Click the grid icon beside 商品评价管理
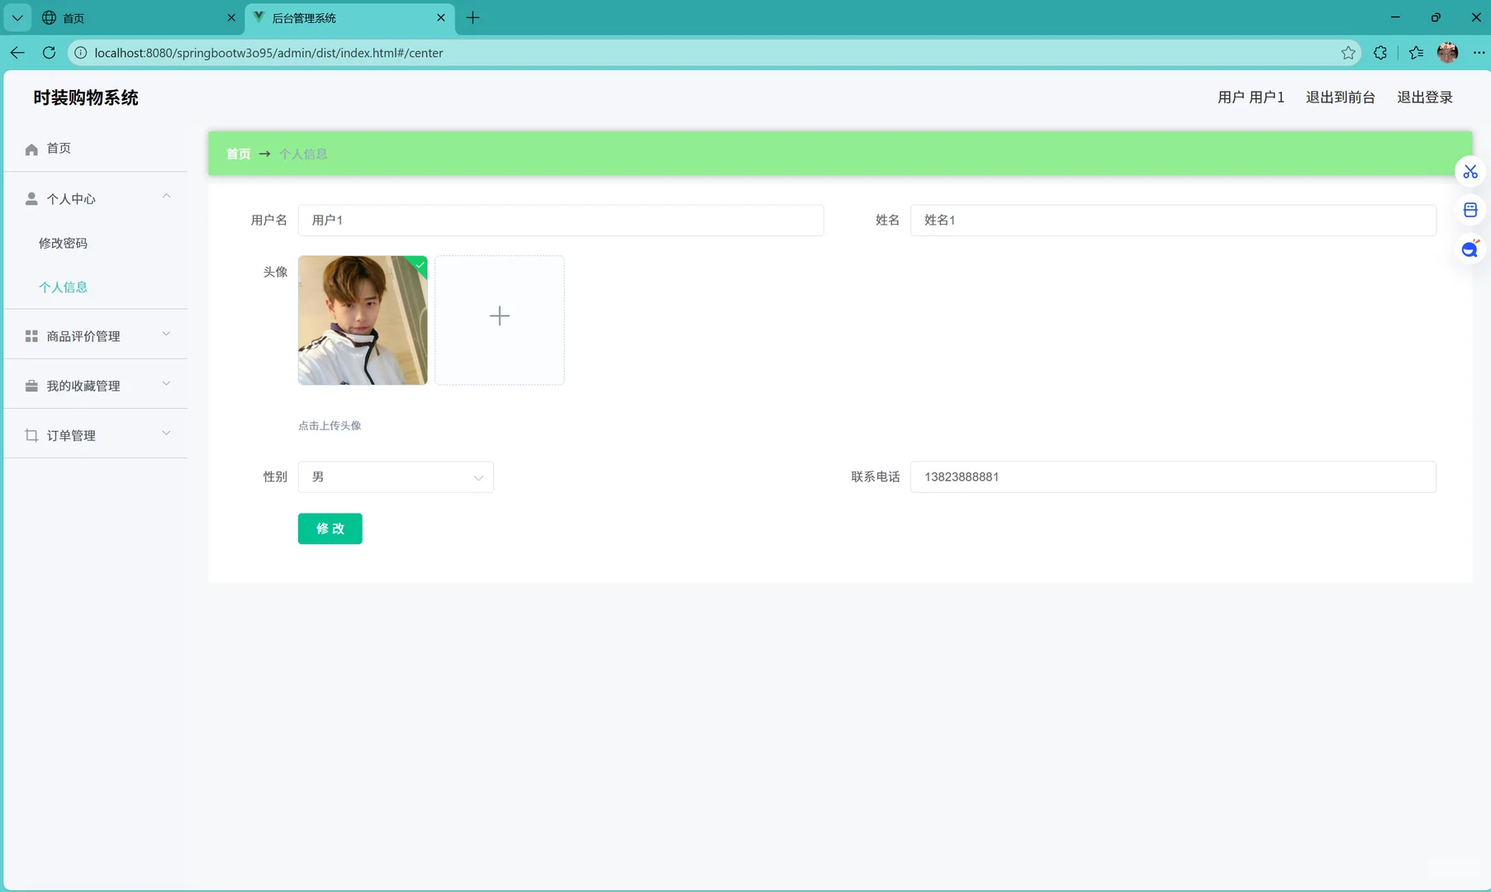 [31, 335]
